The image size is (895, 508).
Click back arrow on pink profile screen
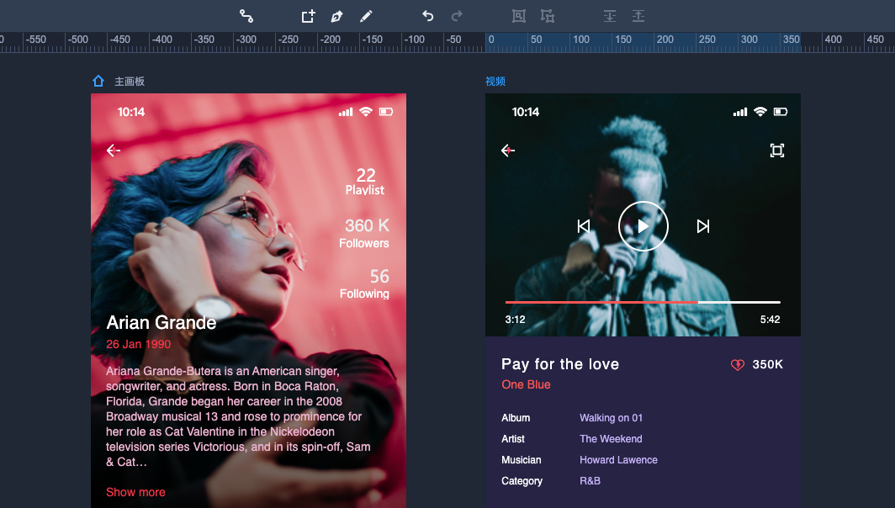coord(113,150)
